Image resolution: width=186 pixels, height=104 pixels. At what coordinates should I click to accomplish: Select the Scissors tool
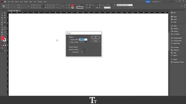(x=2, y=27)
